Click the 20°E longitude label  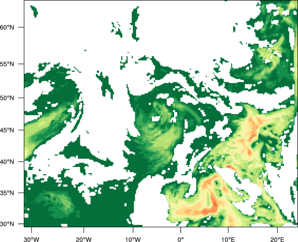click(x=277, y=239)
